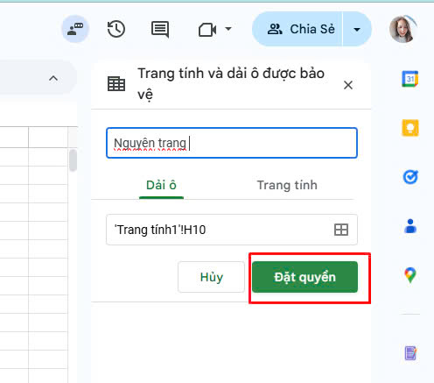Screen dimensions: 434x383
Task: Click the vertical scrollbar thumb of the spreadsheet
Action: click(73, 160)
